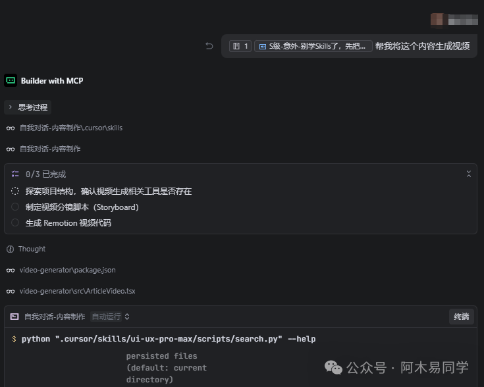The image size is (484, 387).
Task: Open the attached S级-意外-别学Skills了 file chip
Action: (313, 46)
